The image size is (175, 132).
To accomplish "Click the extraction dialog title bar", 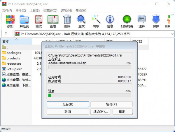I will [x=90, y=46].
